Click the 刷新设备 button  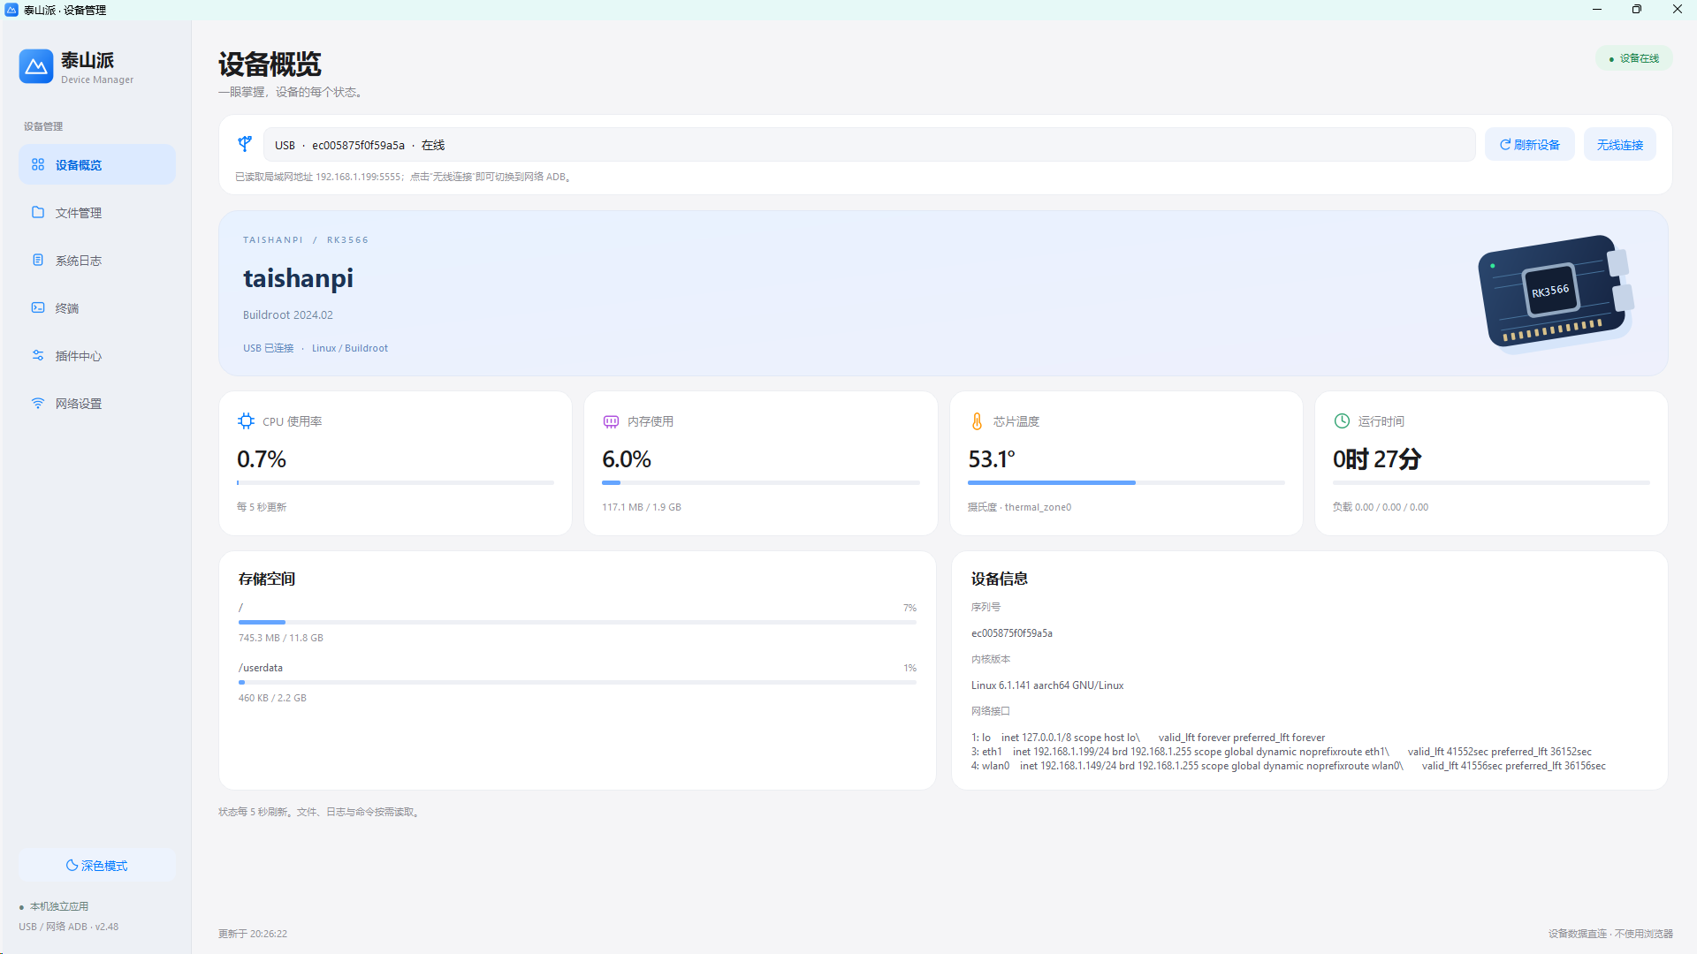pyautogui.click(x=1529, y=145)
